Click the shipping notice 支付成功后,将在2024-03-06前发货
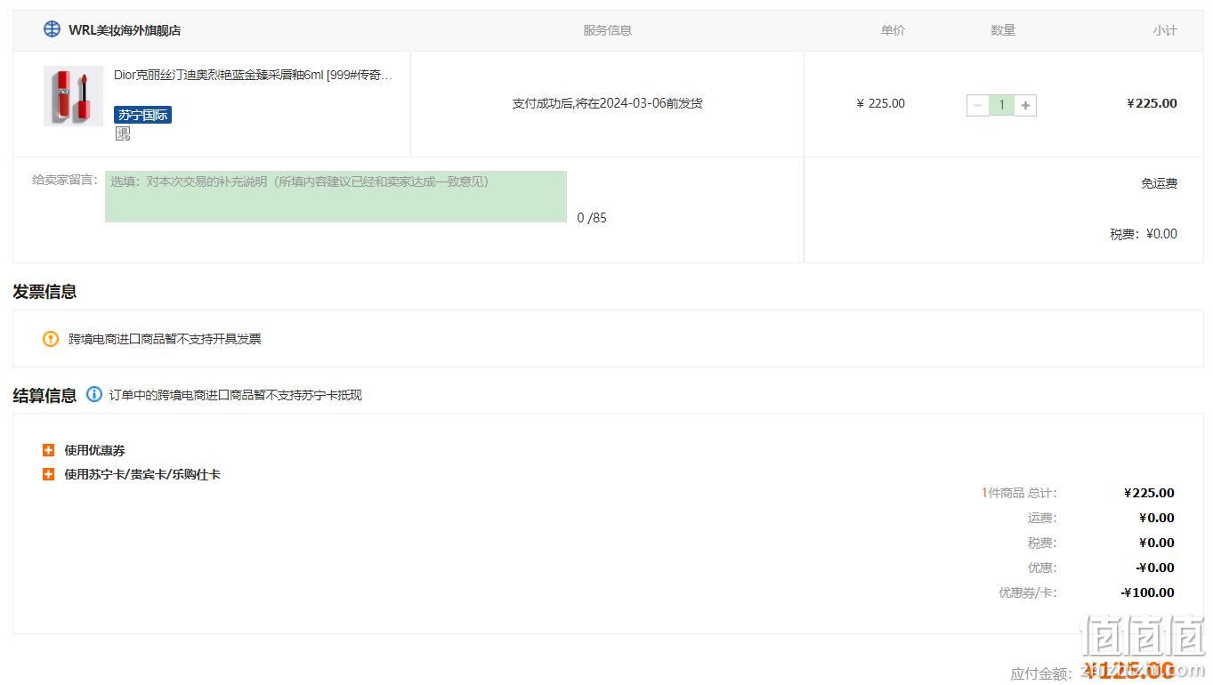This screenshot has height=685, width=1213. pos(607,103)
